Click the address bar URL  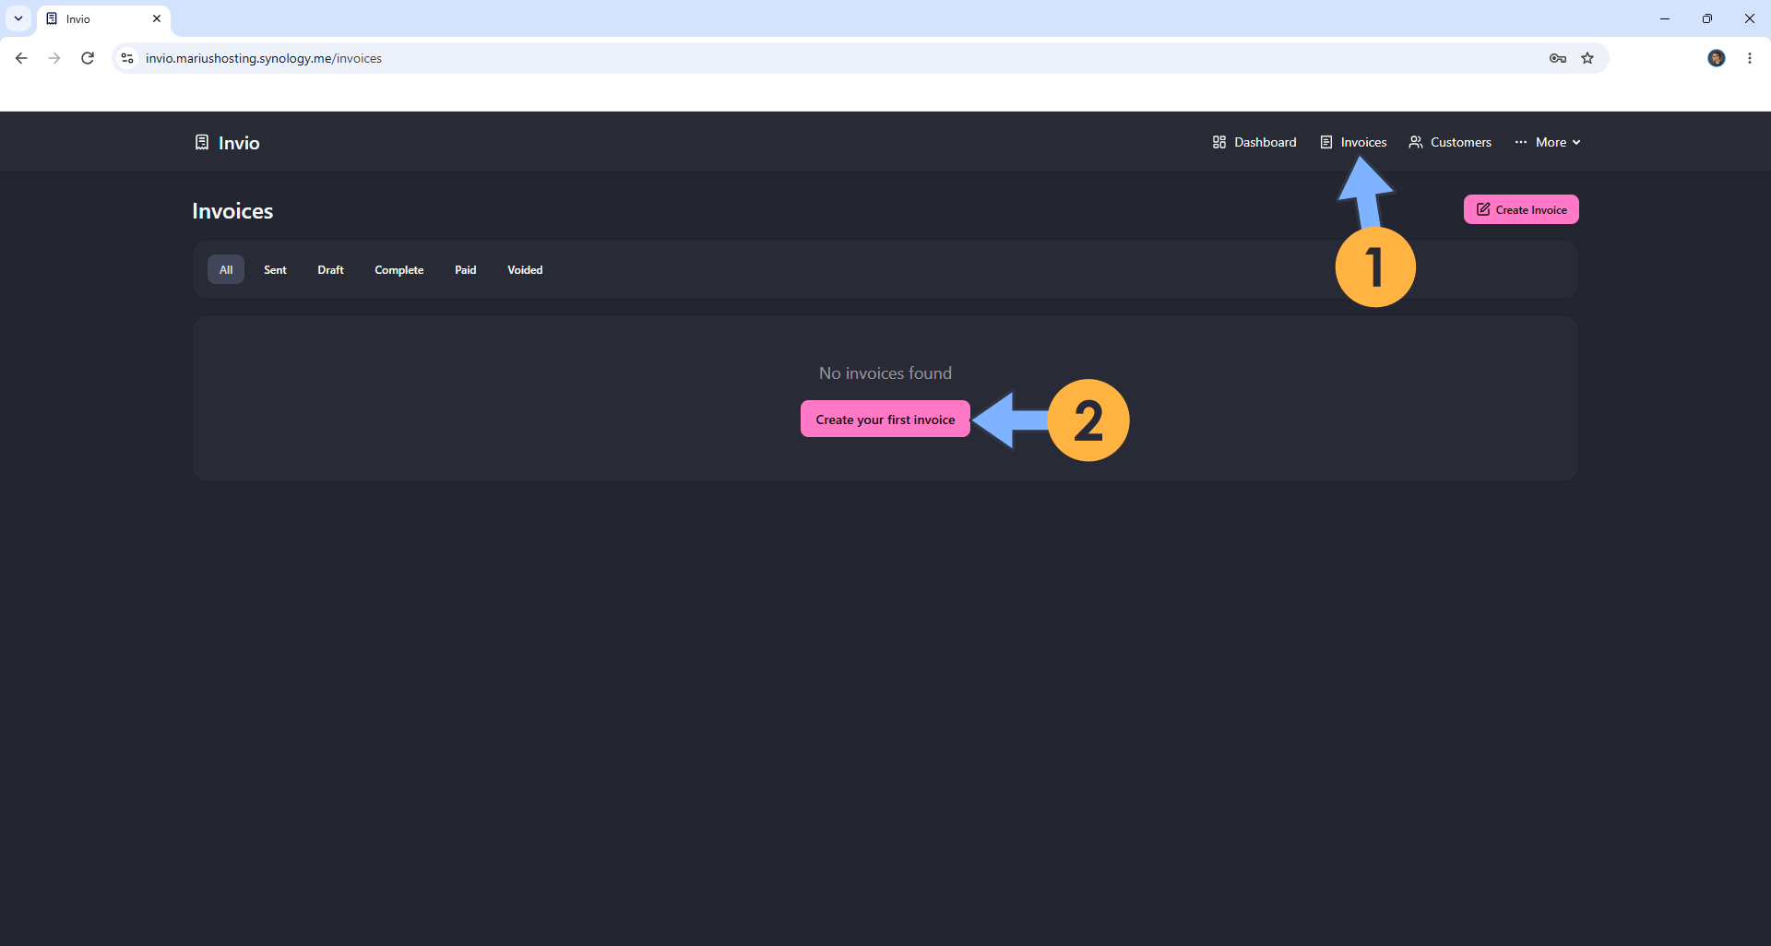pyautogui.click(x=264, y=58)
